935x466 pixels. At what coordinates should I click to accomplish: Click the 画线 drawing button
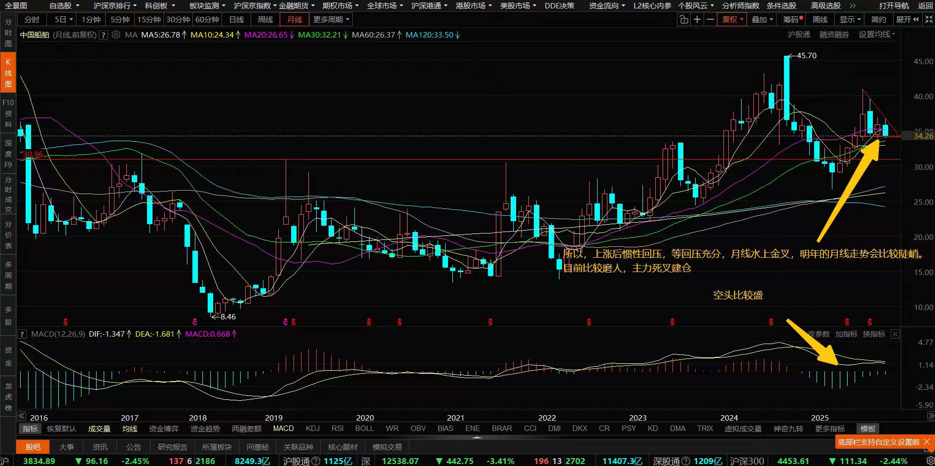(820, 20)
